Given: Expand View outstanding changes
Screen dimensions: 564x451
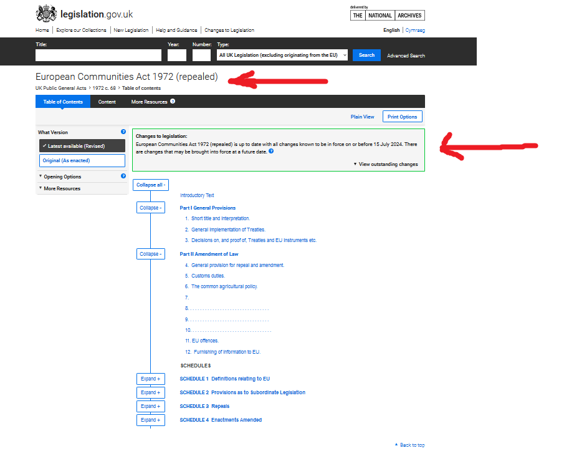Looking at the screenshot, I should coord(386,164).
